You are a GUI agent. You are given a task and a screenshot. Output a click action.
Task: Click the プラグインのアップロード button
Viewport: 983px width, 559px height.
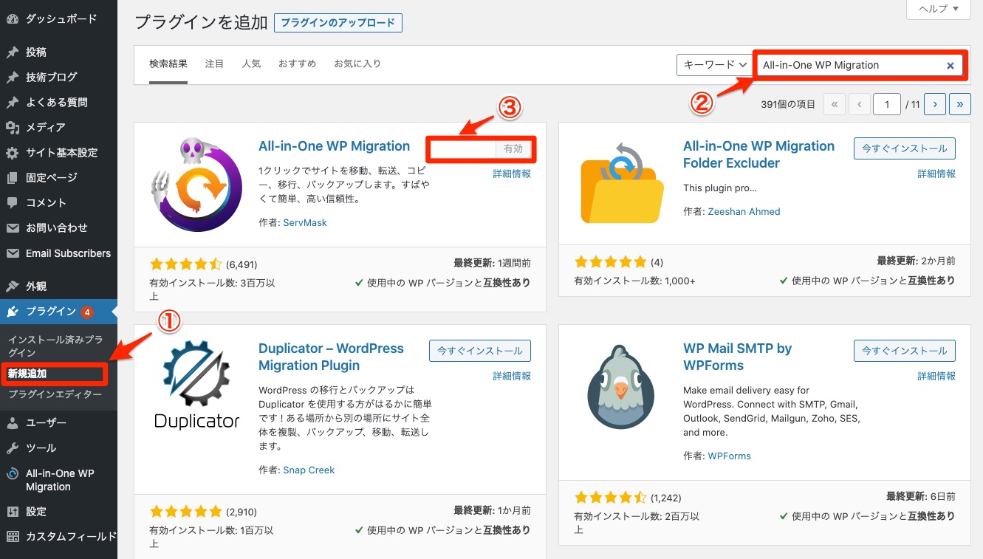click(338, 23)
